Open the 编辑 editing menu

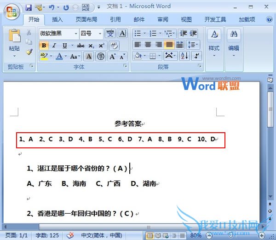234,43
